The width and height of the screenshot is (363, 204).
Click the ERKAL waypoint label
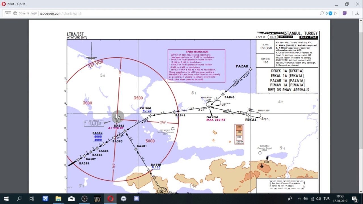[251, 120]
